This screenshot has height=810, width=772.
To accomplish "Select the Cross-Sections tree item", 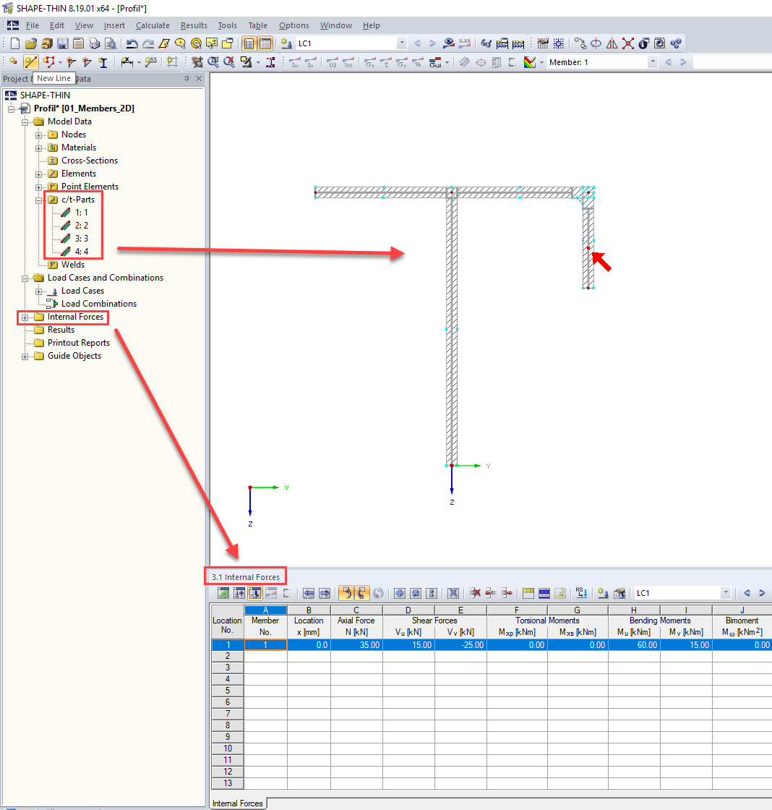I will tap(90, 161).
